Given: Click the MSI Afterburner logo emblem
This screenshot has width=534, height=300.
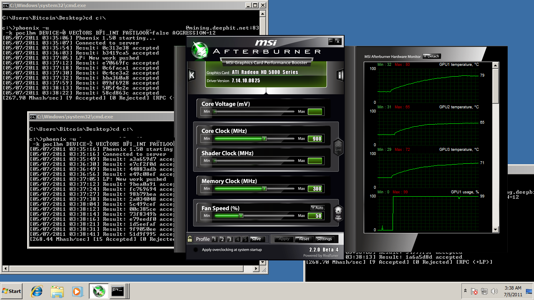Looking at the screenshot, I should click(x=200, y=50).
